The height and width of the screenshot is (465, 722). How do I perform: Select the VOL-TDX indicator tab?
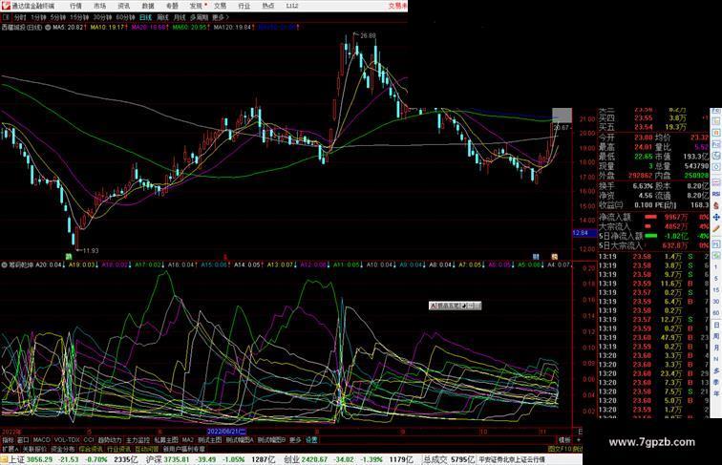coord(67,440)
